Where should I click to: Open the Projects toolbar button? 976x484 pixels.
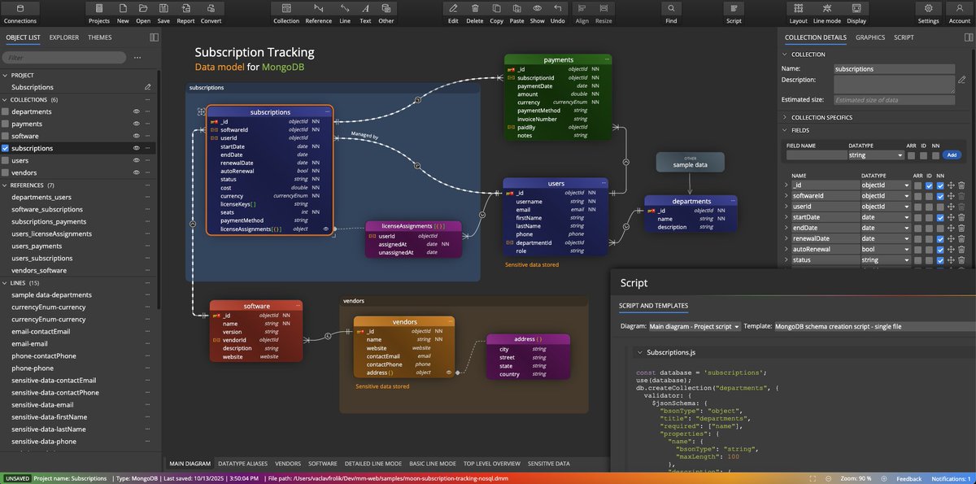click(x=98, y=13)
